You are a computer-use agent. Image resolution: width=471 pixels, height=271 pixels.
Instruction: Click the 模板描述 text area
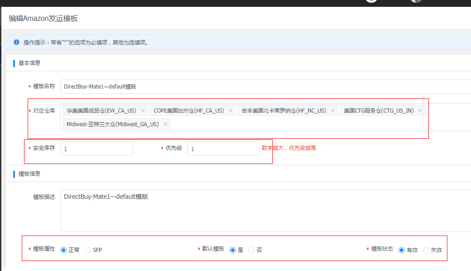coord(265,211)
